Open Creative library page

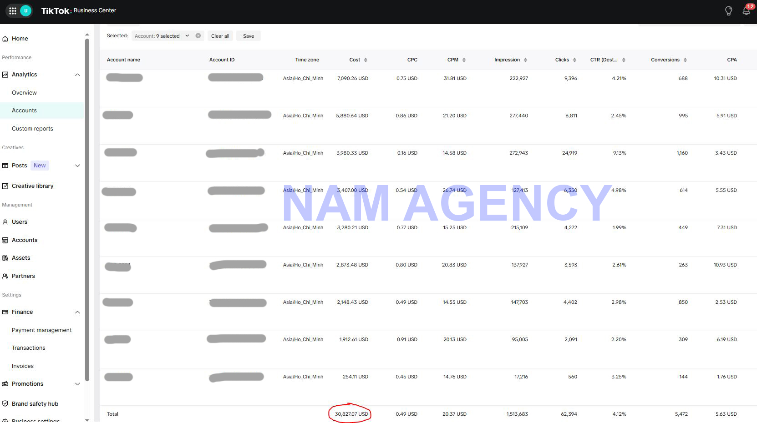point(33,186)
